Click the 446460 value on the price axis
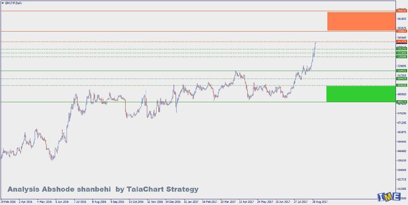The height and width of the screenshot is (205, 408). (x=402, y=151)
